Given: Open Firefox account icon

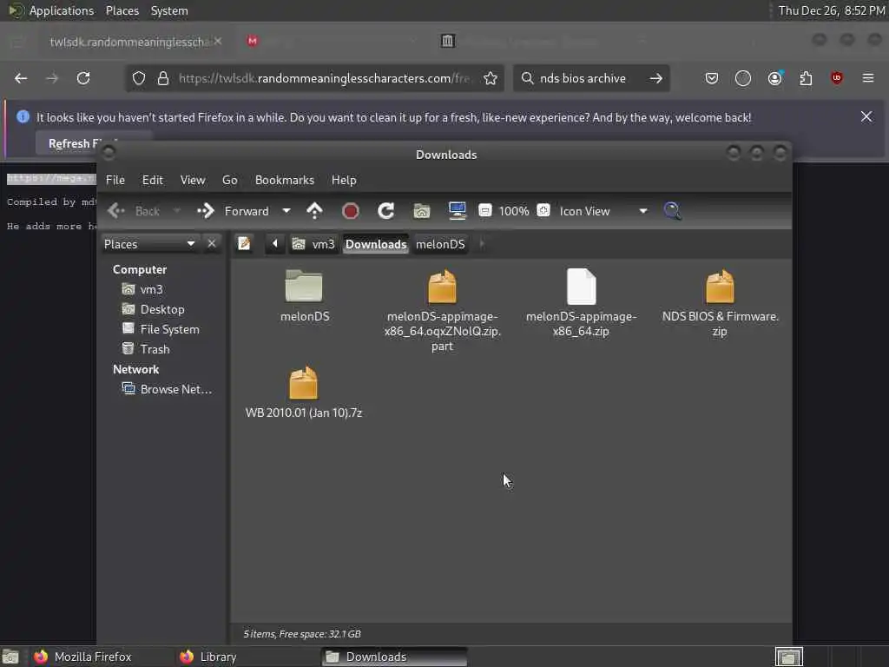Looking at the screenshot, I should pyautogui.click(x=774, y=78).
